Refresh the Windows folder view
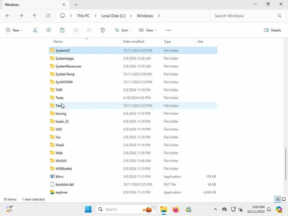Image resolution: width=288 pixels, height=216 pixels. 48,16
